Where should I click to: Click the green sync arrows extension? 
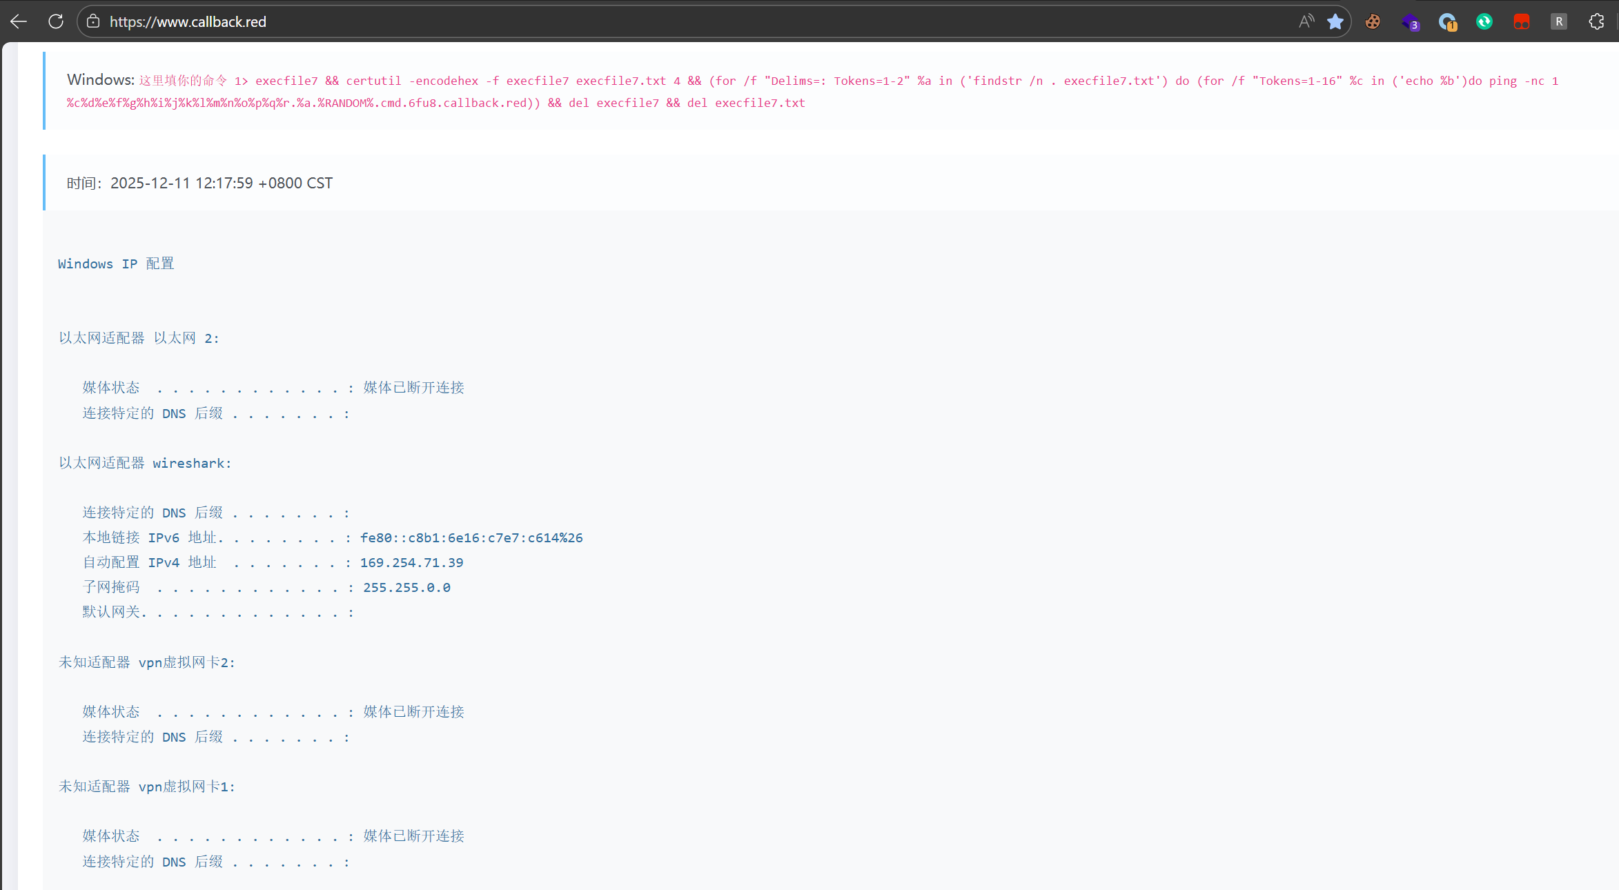coord(1484,21)
